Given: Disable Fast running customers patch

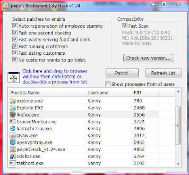Looking at the screenshot, I should click(15, 46).
